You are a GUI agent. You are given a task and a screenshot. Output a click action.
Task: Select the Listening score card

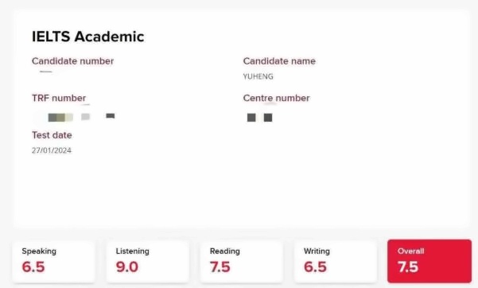148,262
